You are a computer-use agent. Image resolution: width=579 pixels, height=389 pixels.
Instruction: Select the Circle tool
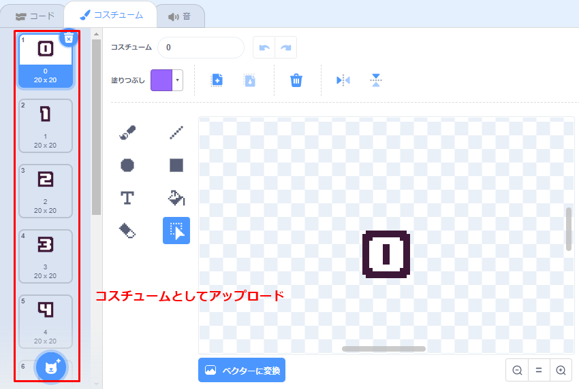127,165
